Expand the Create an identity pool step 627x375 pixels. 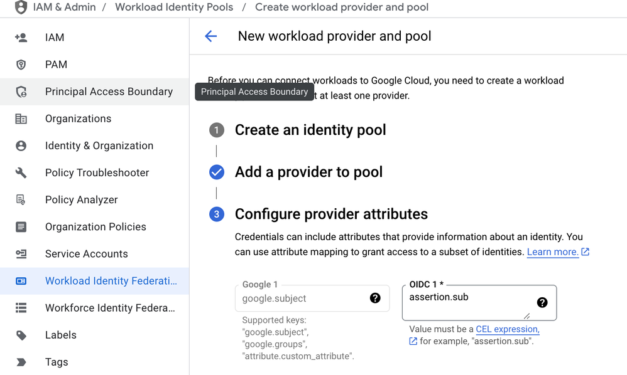310,130
